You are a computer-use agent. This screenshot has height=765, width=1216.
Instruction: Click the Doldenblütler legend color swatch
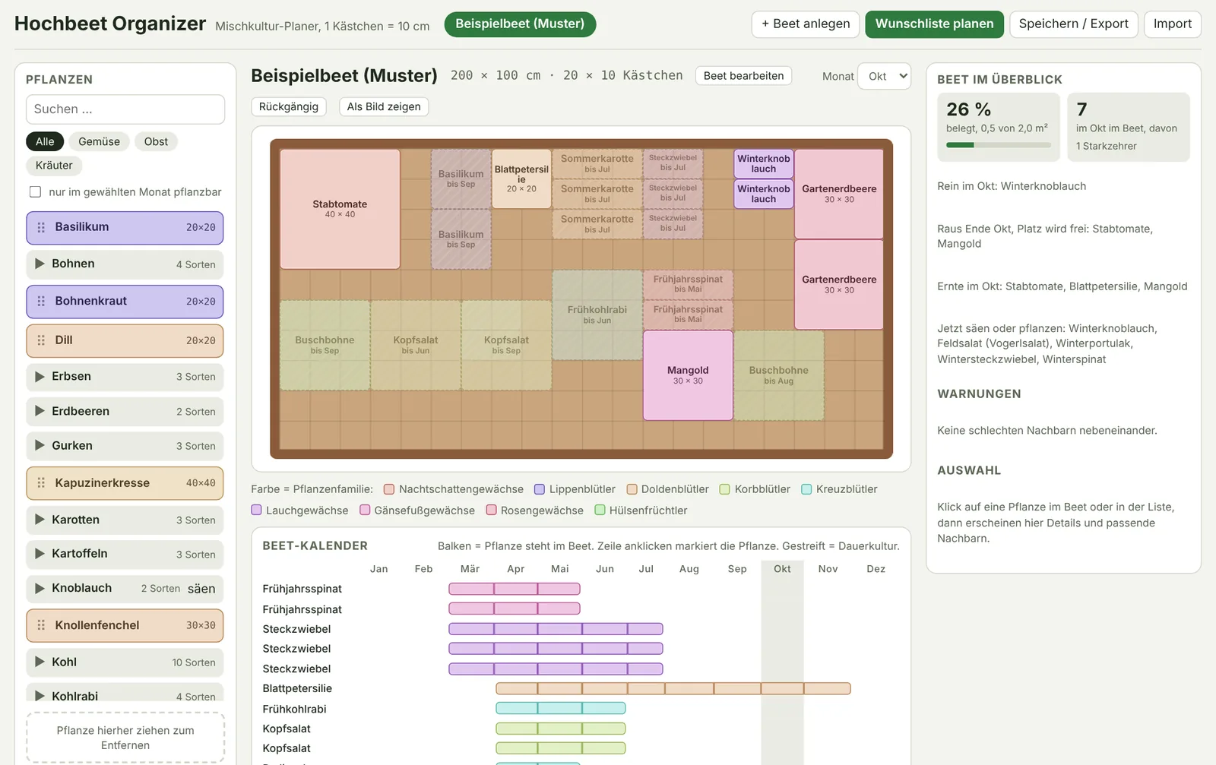pos(632,489)
